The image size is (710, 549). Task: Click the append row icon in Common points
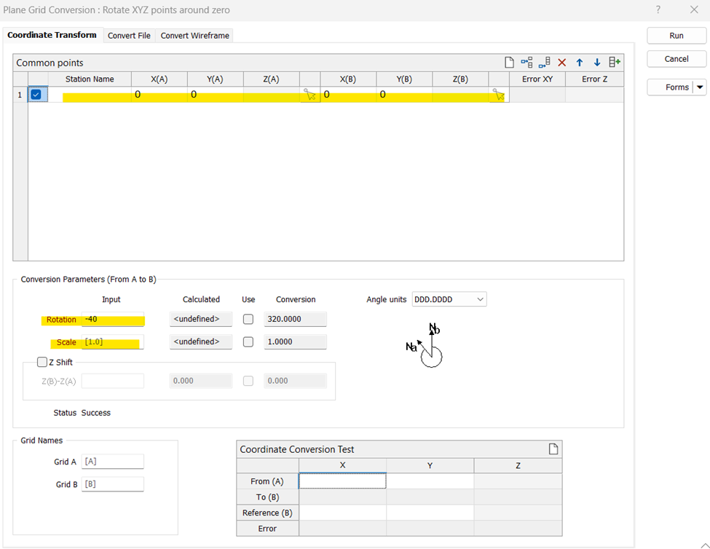click(x=544, y=63)
